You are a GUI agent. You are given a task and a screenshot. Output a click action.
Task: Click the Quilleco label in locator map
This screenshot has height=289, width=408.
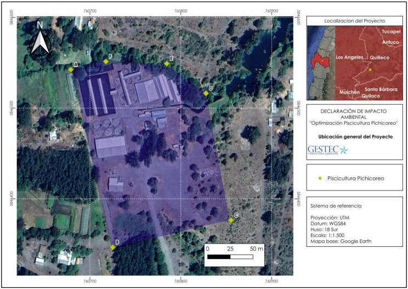pyautogui.click(x=379, y=57)
